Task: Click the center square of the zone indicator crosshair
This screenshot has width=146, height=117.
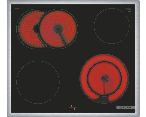Action: [73, 107]
